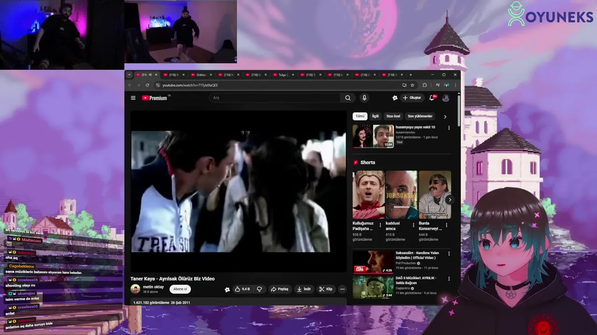Go forward with the browser forward arrow
Image resolution: width=597 pixels, height=335 pixels.
[x=139, y=85]
